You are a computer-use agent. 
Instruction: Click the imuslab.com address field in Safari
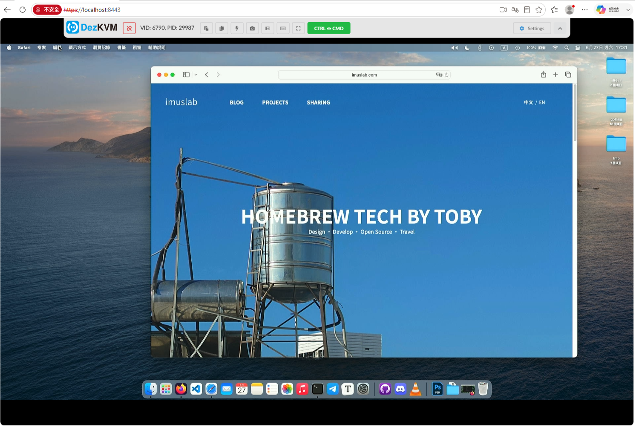point(364,75)
